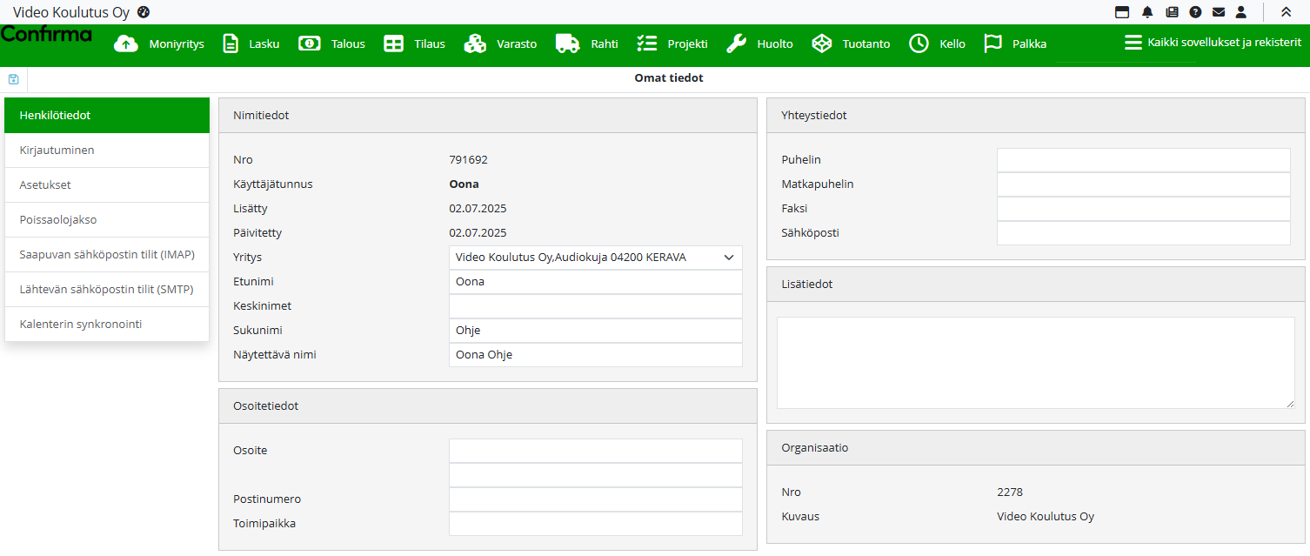
Task: Click the Sähköposti input field
Action: [x=1143, y=233]
